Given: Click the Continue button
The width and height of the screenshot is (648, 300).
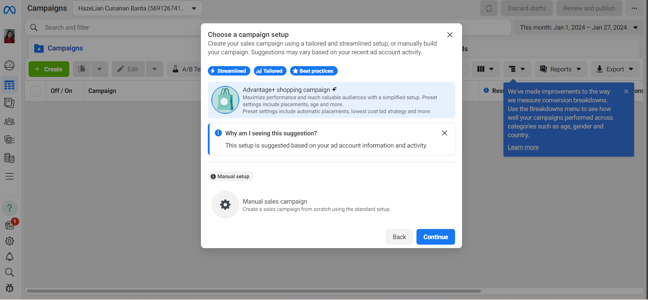Looking at the screenshot, I should 436,237.
